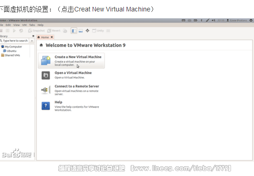
Task: Click the My Computer tree icon
Action: pos(3,47)
